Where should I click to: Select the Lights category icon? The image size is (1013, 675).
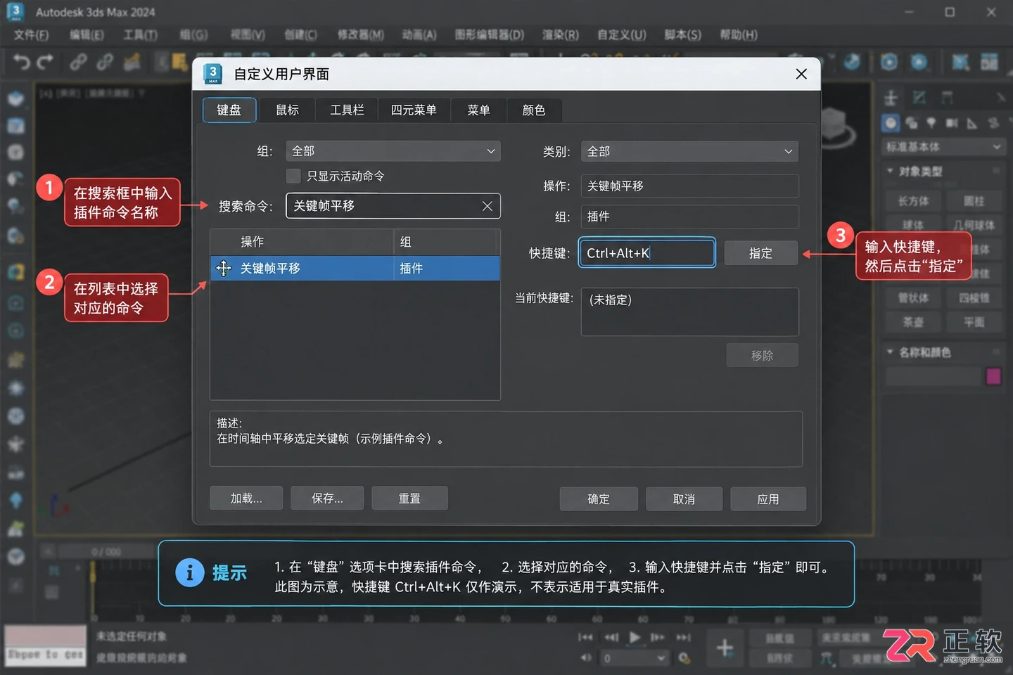931,123
